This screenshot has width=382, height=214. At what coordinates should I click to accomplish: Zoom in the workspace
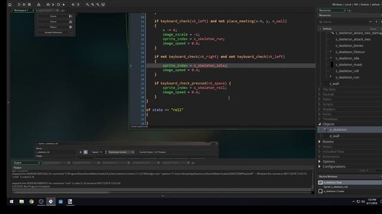(98, 5)
